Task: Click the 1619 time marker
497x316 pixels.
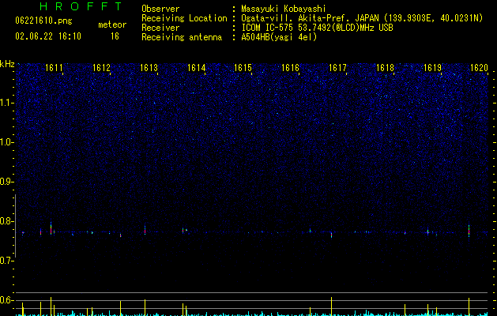Action: pyautogui.click(x=432, y=68)
